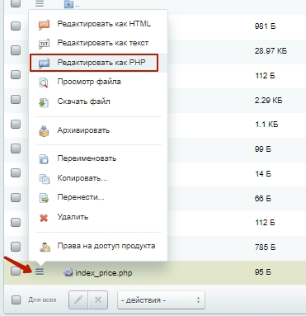Click the magnifier file preview icon
The image size is (306, 316).
[x=44, y=83]
